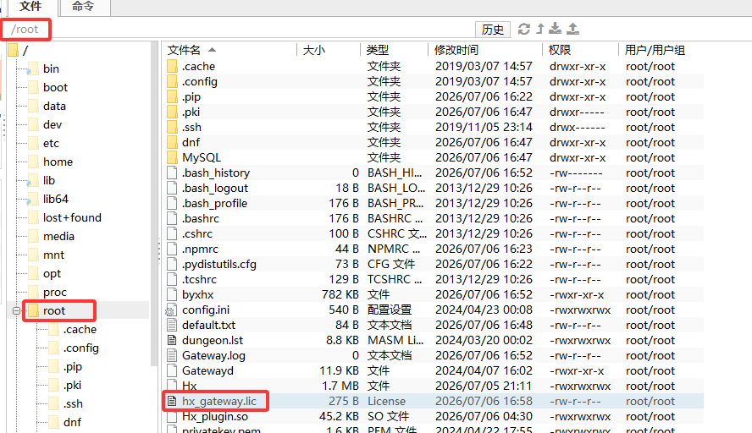
Task: Select the .bashrc file name
Action: coord(201,219)
